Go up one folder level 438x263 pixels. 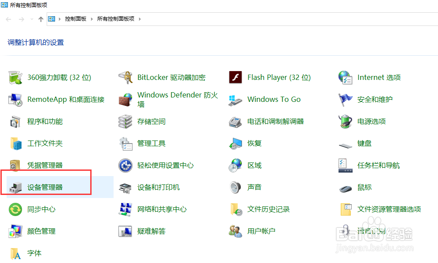(41, 19)
